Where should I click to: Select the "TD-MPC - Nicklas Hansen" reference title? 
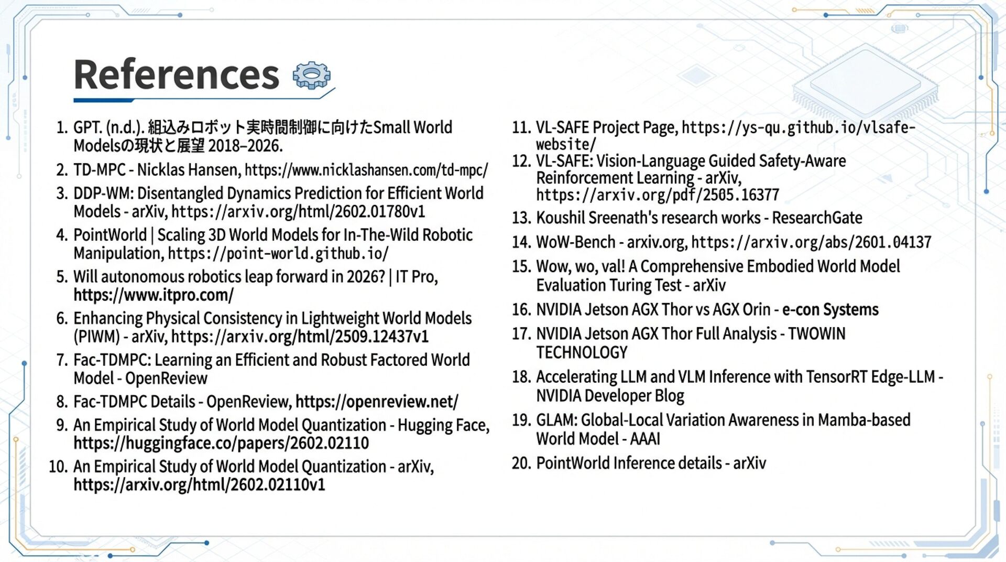[157, 170]
